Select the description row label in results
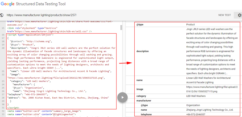The height and width of the screenshot is (117, 242). [142, 51]
